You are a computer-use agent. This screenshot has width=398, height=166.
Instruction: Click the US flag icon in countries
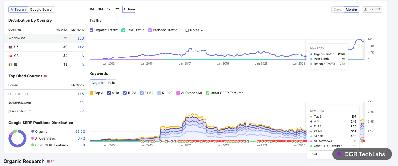pos(10,47)
